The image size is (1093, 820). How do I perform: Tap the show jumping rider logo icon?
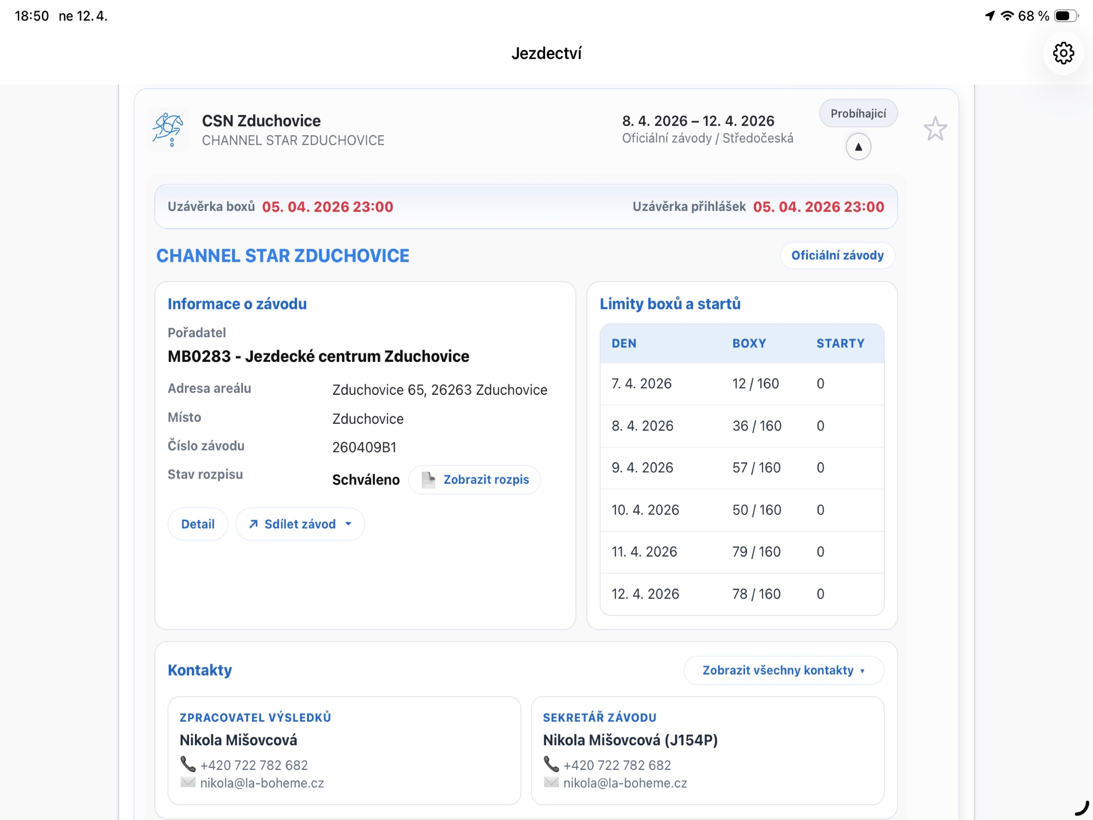click(168, 130)
